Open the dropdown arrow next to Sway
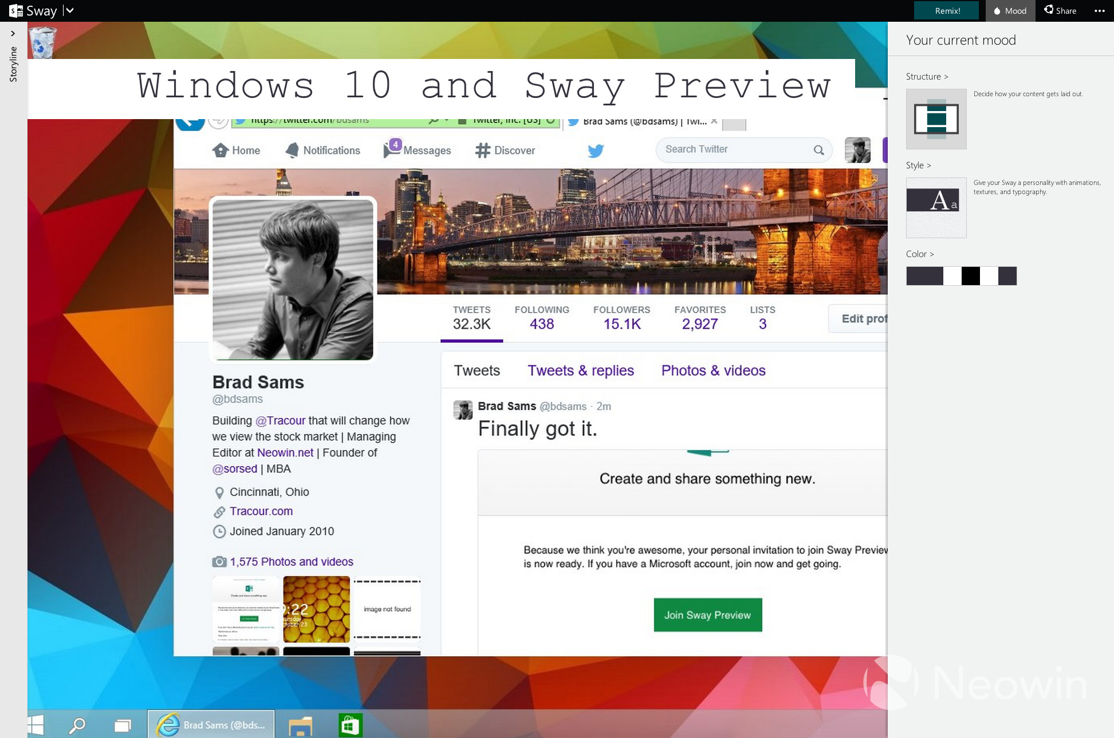This screenshot has height=738, width=1114. (x=69, y=10)
